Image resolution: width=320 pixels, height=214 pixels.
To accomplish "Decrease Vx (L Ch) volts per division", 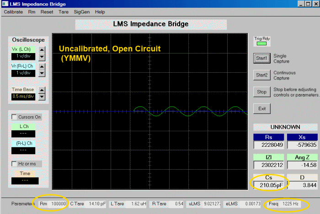I will pos(42,57).
